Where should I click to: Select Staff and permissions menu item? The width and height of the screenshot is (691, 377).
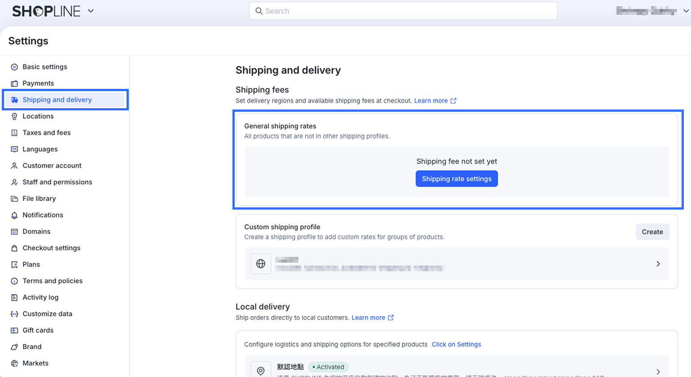click(57, 182)
